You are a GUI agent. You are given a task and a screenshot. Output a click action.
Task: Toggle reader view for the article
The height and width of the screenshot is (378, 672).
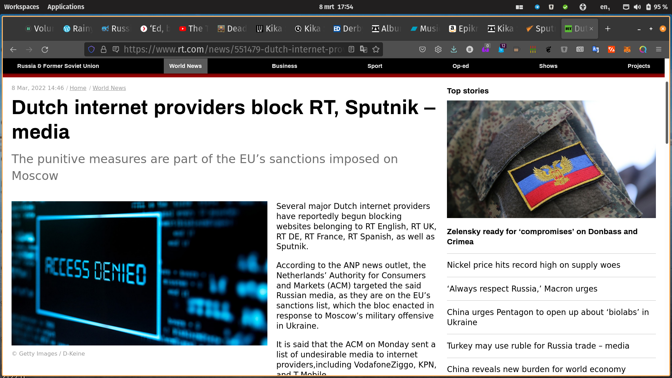pos(351,49)
